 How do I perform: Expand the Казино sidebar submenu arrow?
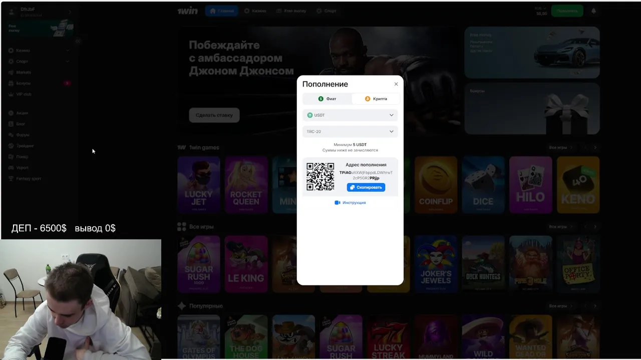pos(68,50)
